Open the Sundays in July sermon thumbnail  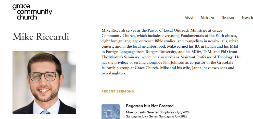(x=111, y=112)
